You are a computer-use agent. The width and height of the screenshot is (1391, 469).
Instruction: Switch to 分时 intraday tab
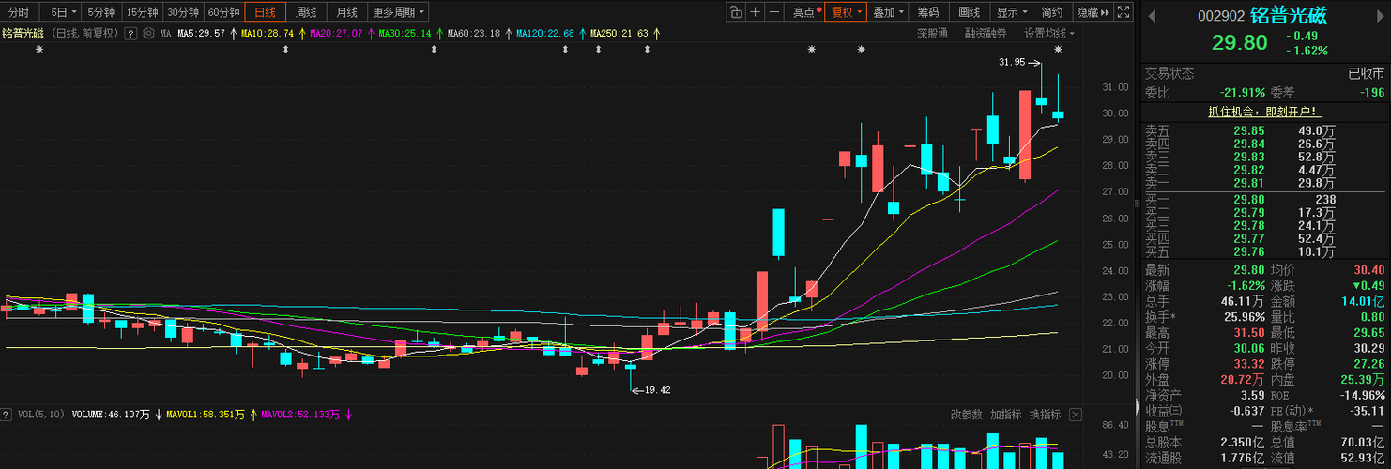pos(19,12)
